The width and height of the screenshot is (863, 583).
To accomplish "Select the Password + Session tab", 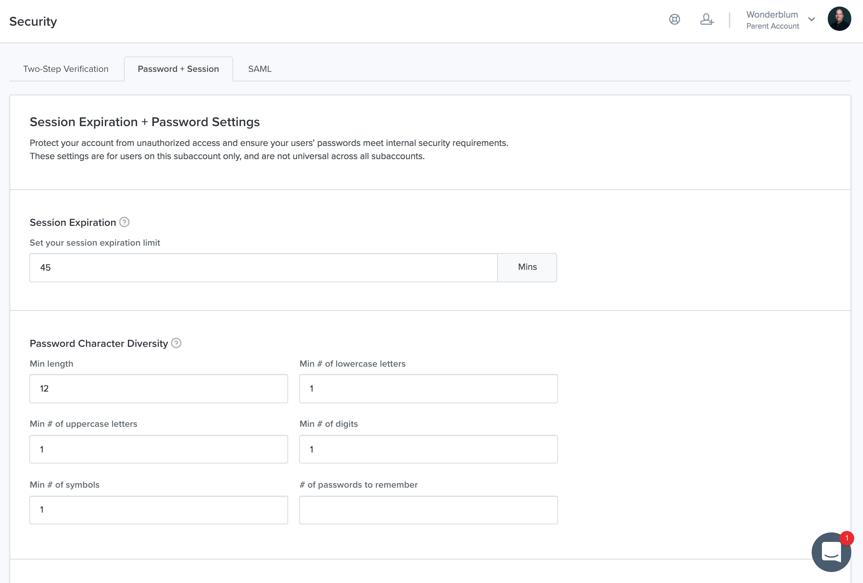I will (178, 69).
